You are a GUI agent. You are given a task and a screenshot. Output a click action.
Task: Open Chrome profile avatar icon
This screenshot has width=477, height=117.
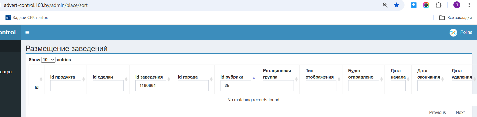pyautogui.click(x=457, y=5)
